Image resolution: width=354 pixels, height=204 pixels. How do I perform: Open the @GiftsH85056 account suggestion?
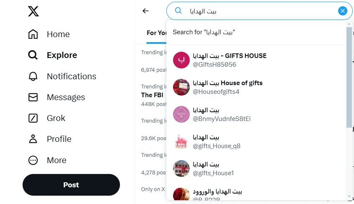256,60
